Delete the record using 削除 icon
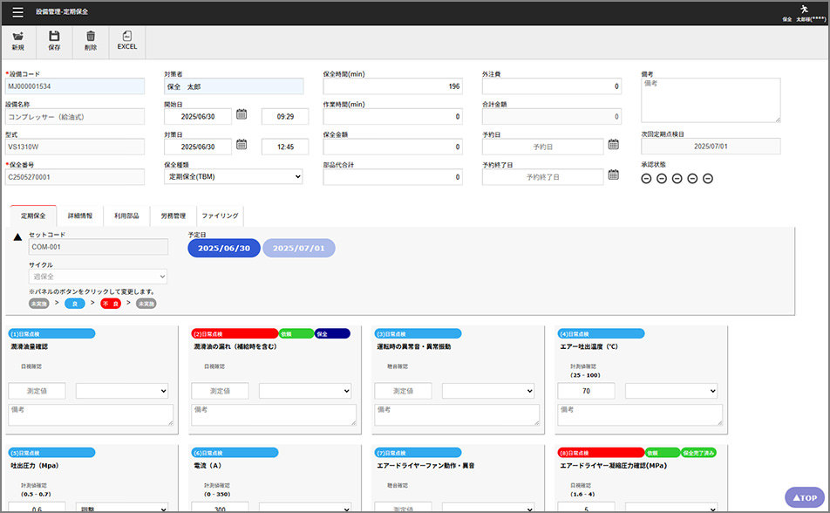Viewport: 830px width, 513px height. (91, 41)
